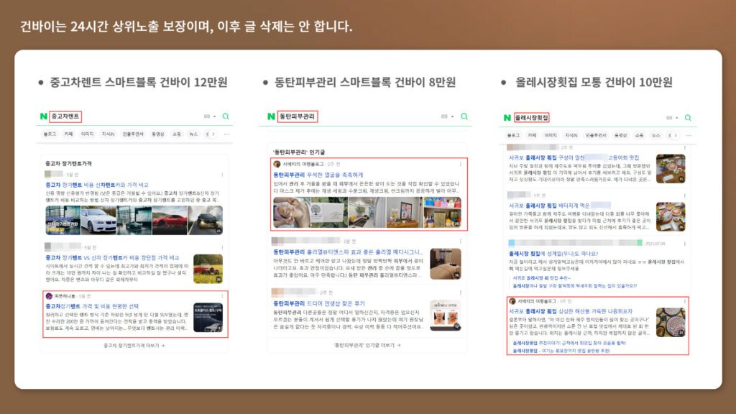Open 서귀포 올레시장 횟집 나원회포차 post thumbnail

pos(670,322)
